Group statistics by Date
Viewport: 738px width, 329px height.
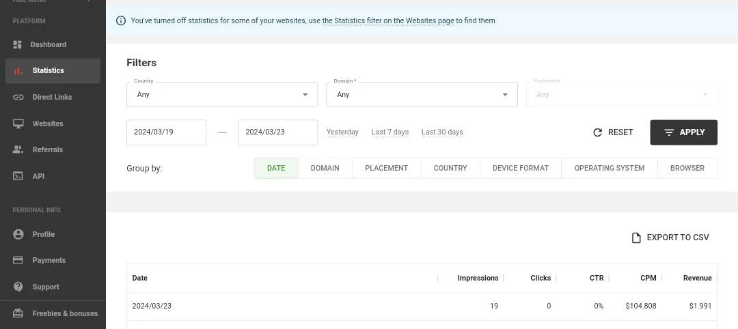(x=276, y=169)
